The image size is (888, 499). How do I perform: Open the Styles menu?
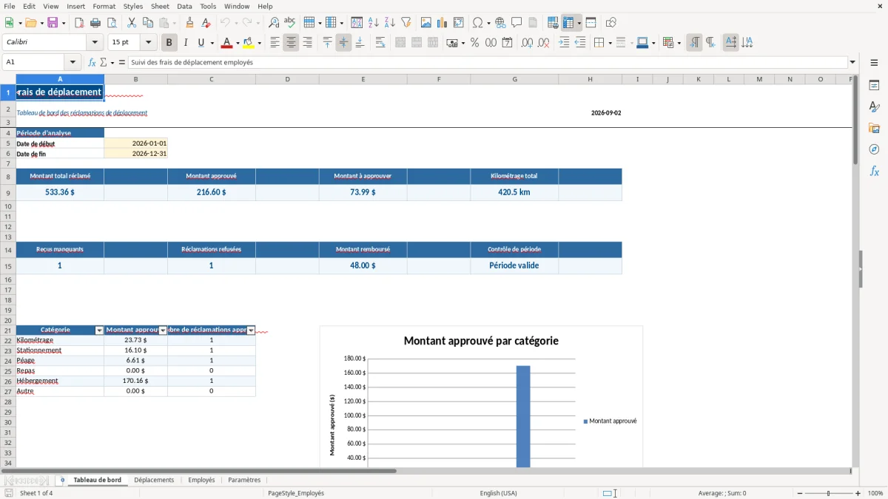133,6
